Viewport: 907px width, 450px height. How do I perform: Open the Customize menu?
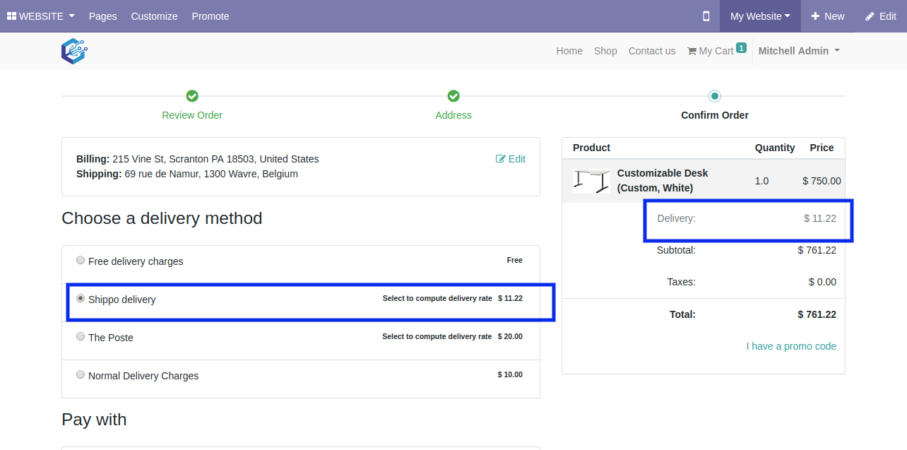154,16
